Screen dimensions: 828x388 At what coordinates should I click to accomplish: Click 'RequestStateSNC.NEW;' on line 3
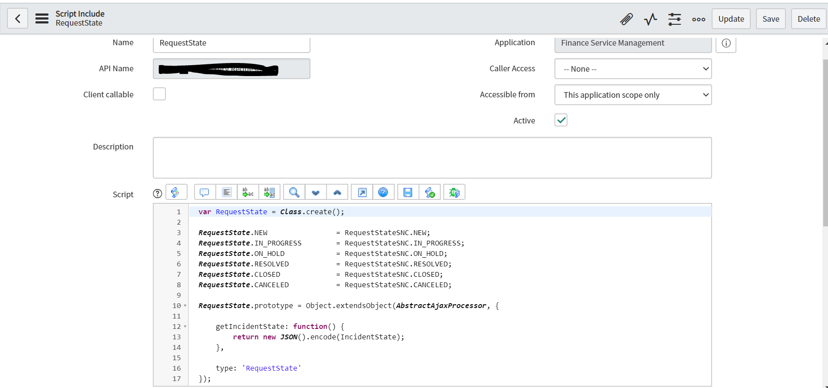point(387,233)
